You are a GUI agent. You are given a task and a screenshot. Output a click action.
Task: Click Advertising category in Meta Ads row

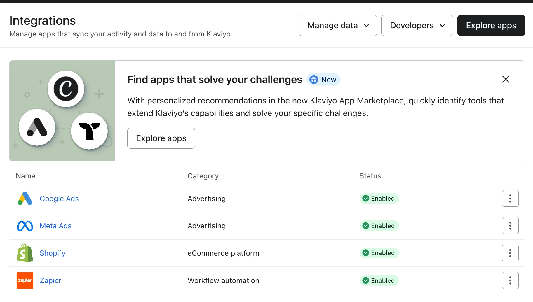coord(207,226)
